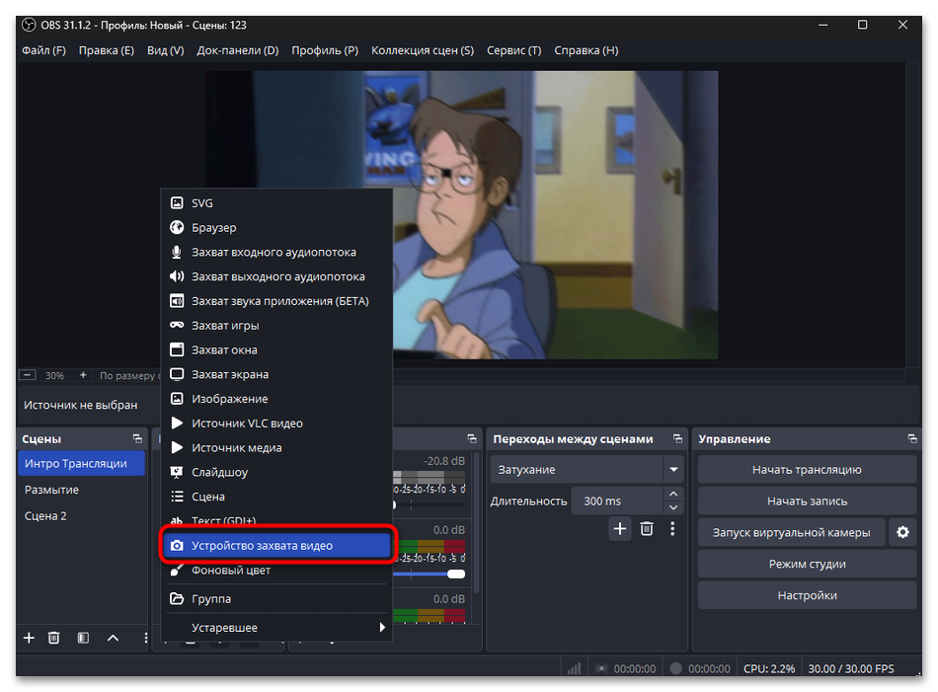Undock the Управление panel

(912, 439)
